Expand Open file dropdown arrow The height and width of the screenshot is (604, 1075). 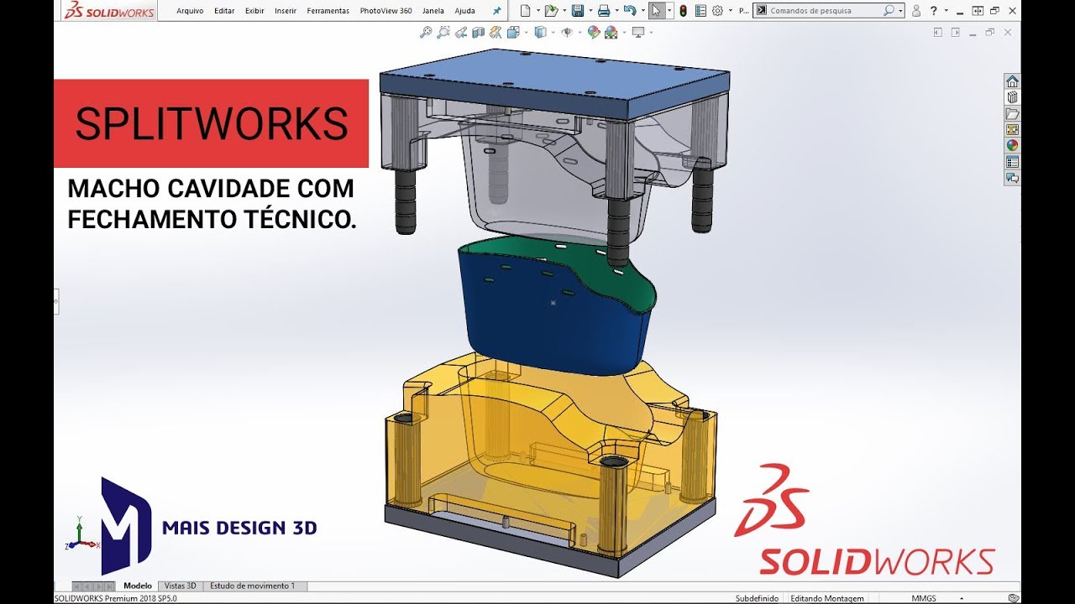coord(564,11)
